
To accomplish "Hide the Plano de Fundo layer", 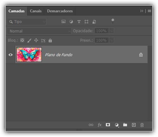I will pyautogui.click(x=10, y=55).
